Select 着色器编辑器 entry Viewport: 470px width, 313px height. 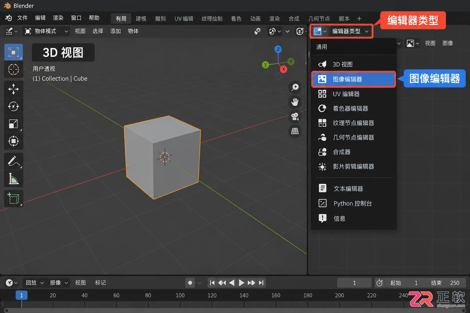(353, 109)
